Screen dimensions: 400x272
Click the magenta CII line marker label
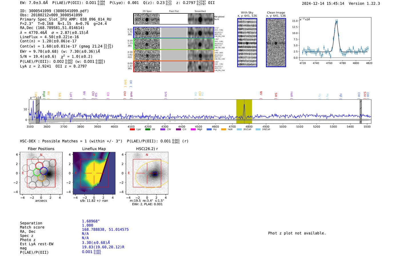coord(108,94)
